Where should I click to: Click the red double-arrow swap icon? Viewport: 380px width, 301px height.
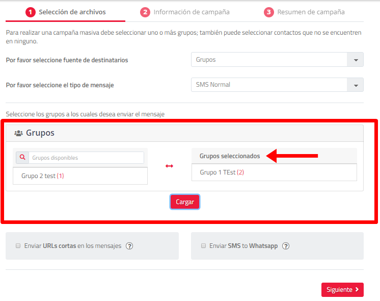[169, 166]
